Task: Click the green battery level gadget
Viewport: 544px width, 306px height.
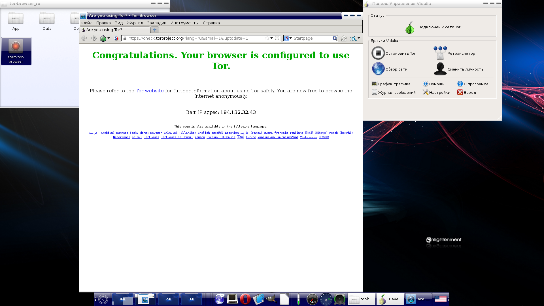Action: 298,299
